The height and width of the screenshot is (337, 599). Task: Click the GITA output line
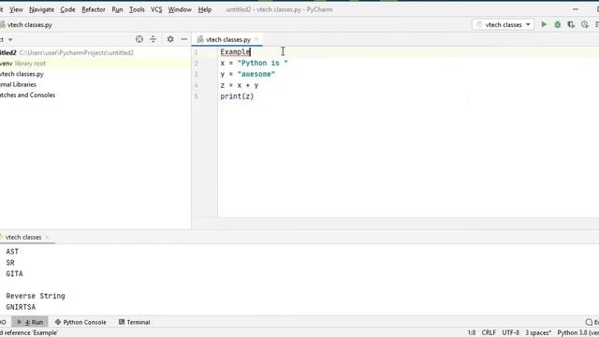14,273
